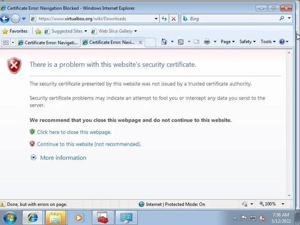Click the red toolbox taskbar icon
Image resolution: width=300 pixels, height=225 pixels.
(103, 218)
